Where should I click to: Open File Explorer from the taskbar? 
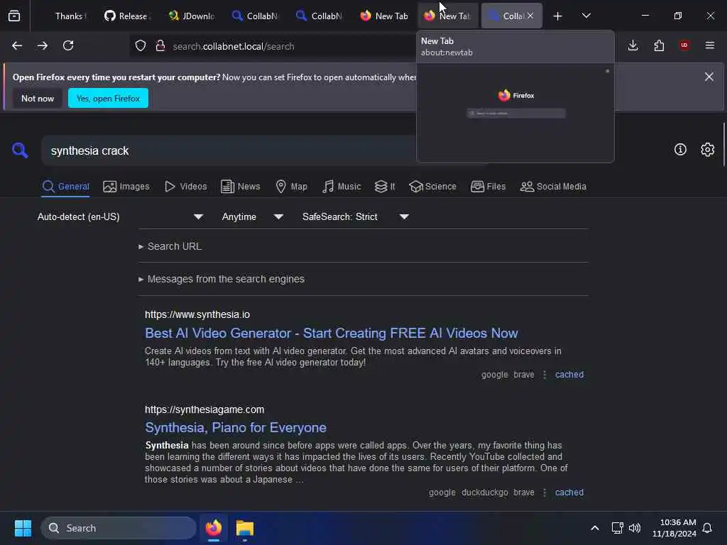click(245, 528)
